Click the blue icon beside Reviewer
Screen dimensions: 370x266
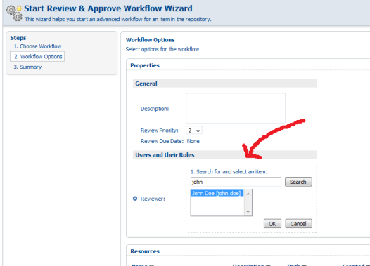[x=135, y=199]
